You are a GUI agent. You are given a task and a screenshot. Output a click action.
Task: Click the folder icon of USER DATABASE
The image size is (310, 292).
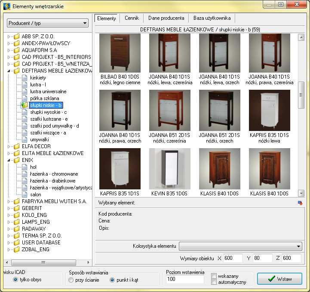click(x=17, y=243)
